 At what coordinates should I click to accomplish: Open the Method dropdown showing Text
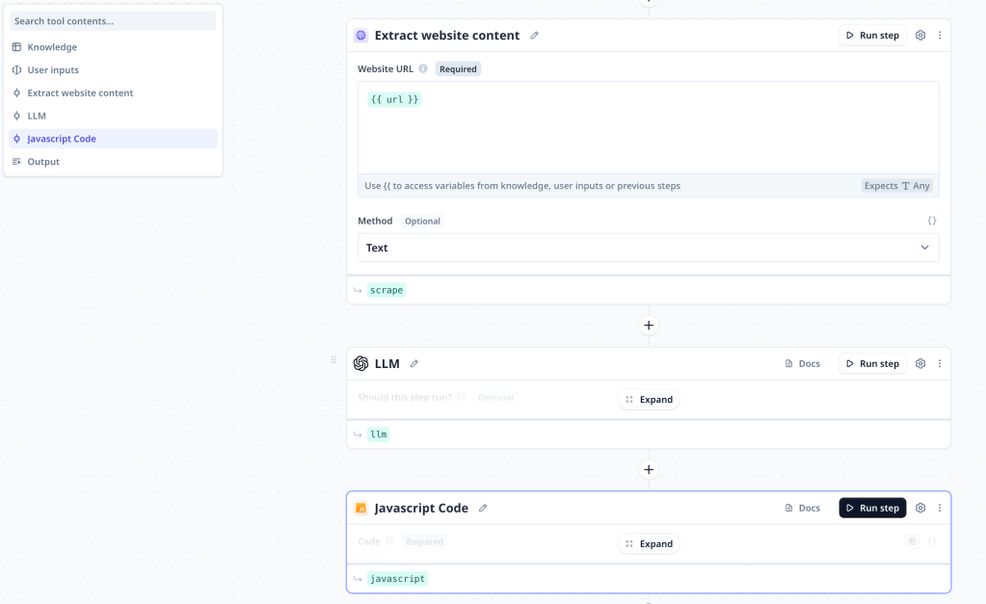[x=648, y=248]
